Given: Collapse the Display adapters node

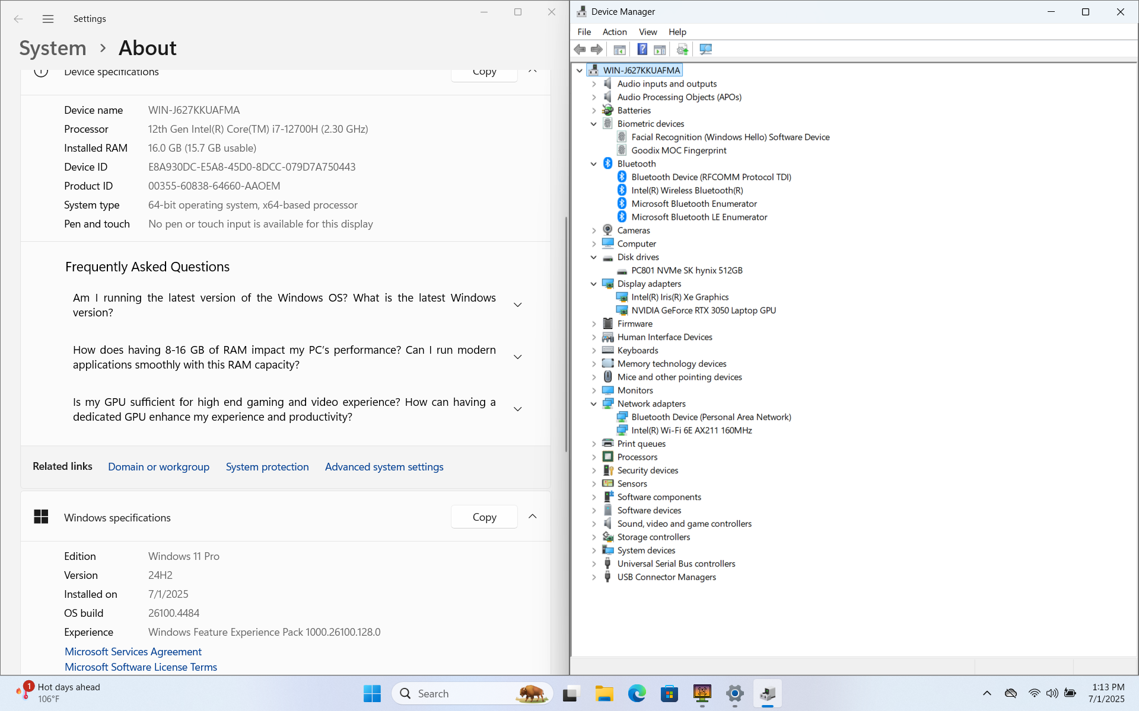Looking at the screenshot, I should pyautogui.click(x=594, y=284).
